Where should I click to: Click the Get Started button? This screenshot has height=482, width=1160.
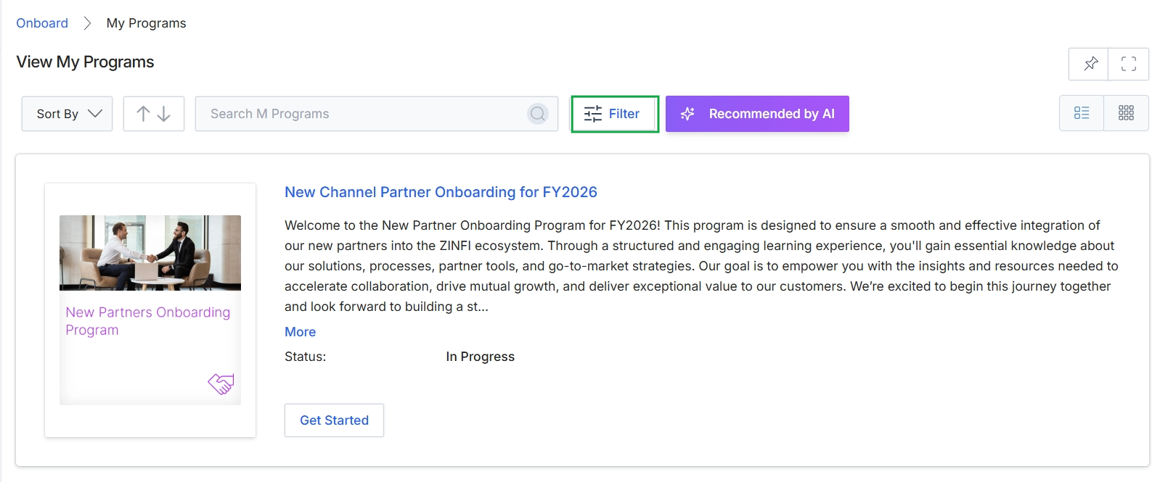334,420
